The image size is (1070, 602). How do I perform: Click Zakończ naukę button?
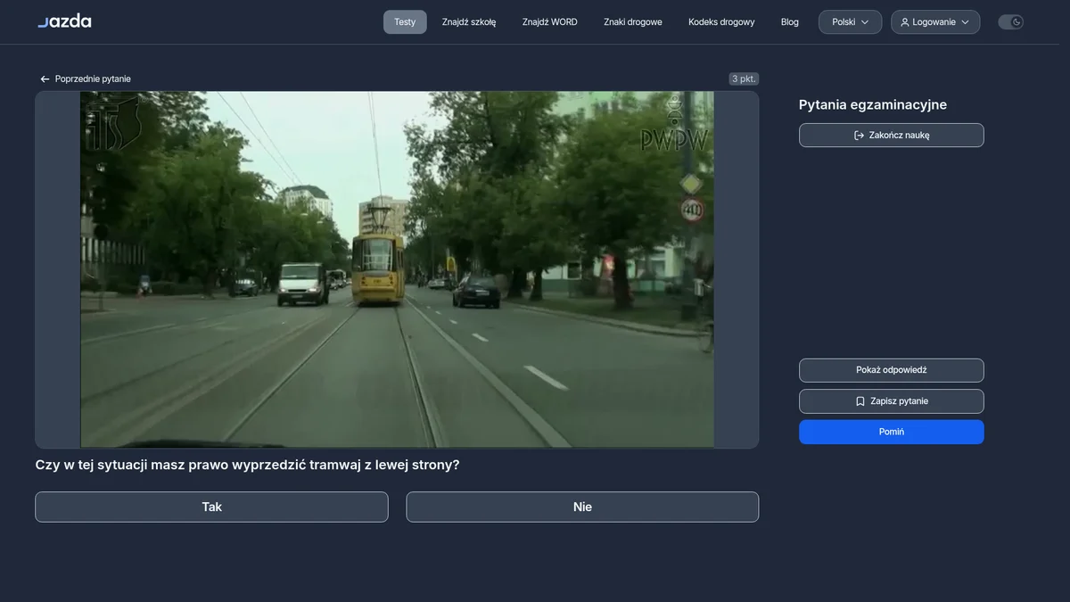pyautogui.click(x=892, y=136)
